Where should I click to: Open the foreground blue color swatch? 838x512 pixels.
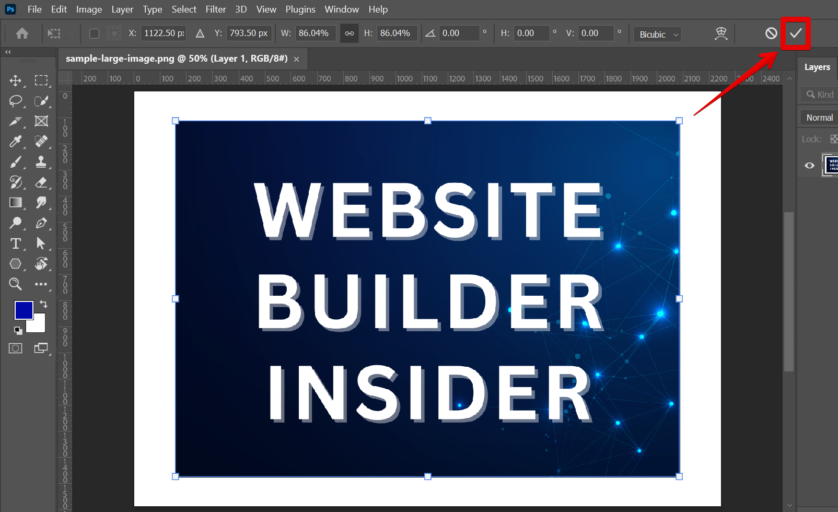(x=24, y=310)
